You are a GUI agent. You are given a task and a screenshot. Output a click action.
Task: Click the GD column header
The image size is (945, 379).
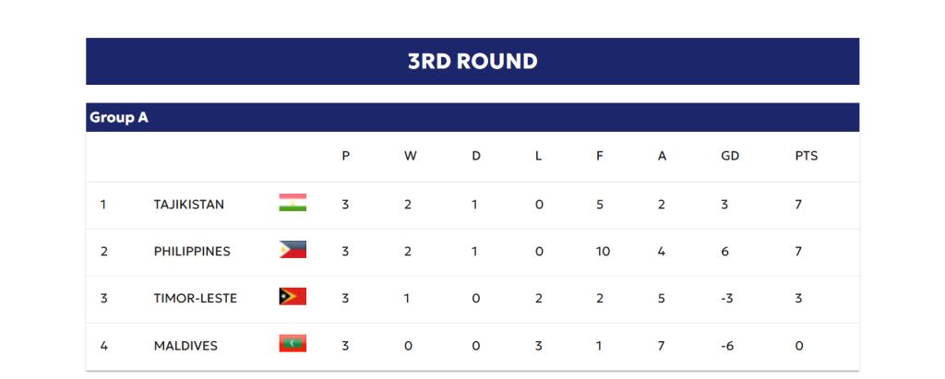730,156
